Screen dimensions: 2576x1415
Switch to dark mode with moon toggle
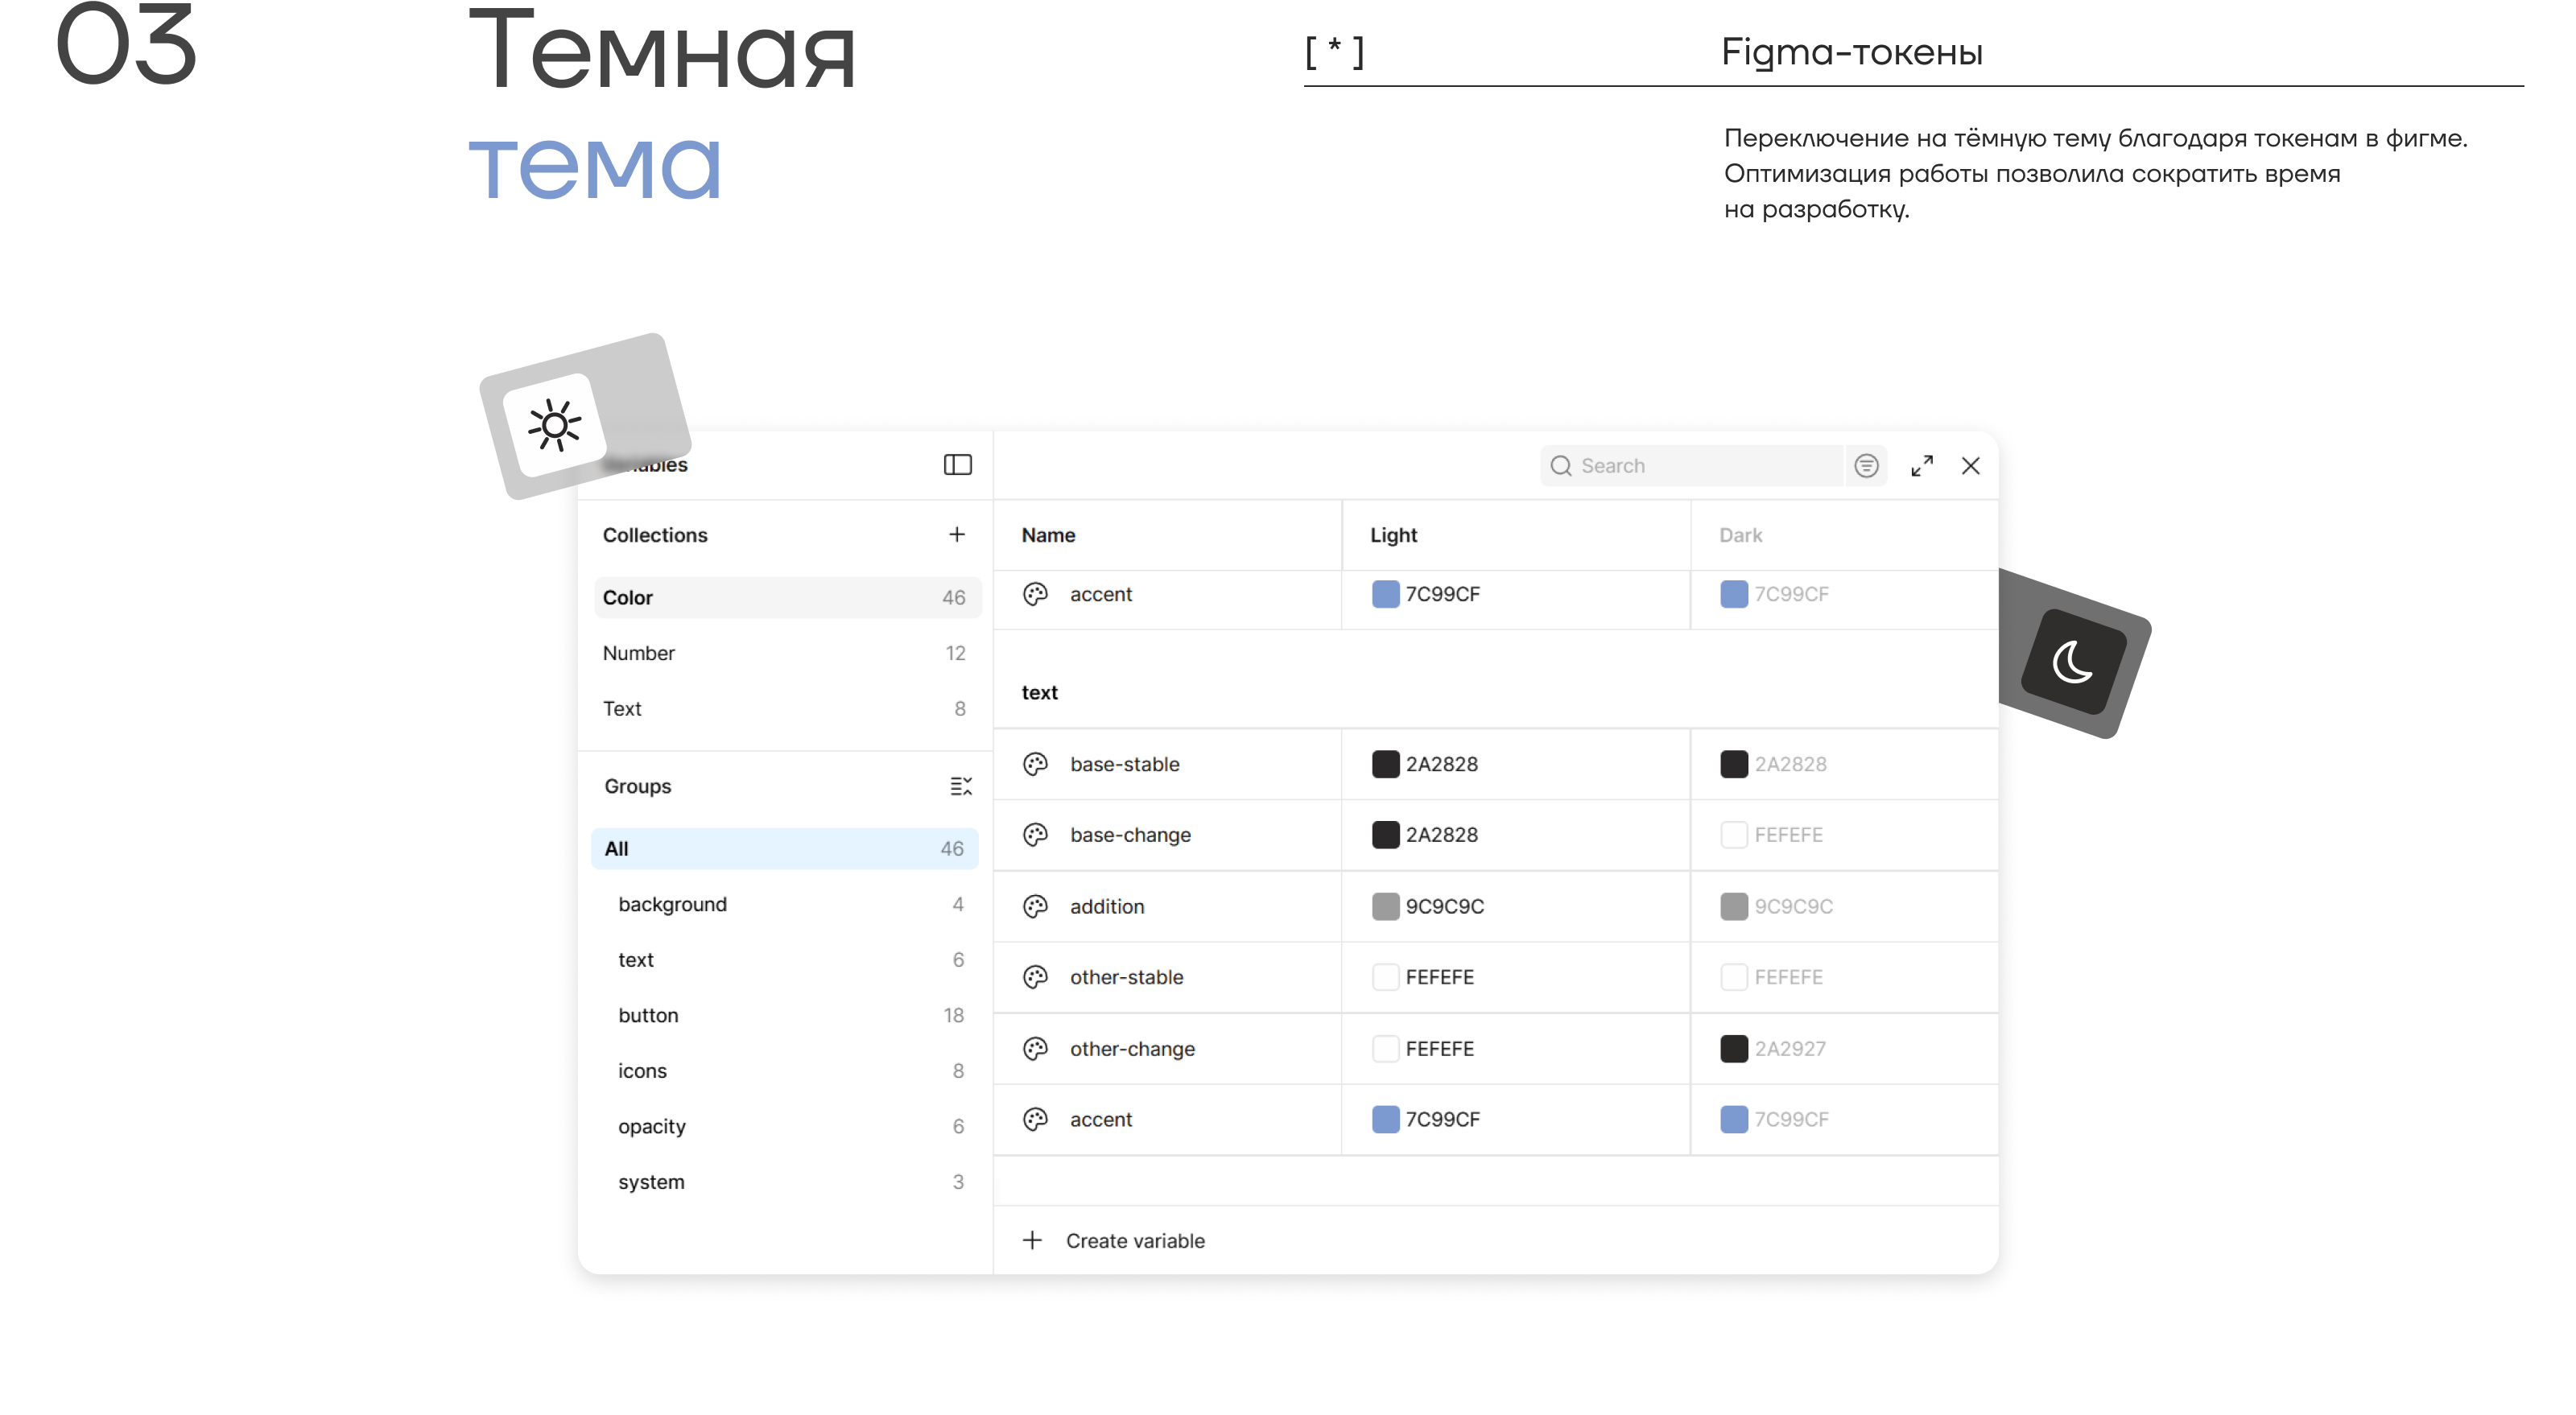[2072, 661]
